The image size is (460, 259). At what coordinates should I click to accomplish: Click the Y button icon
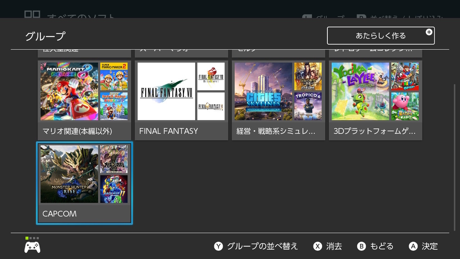219,246
